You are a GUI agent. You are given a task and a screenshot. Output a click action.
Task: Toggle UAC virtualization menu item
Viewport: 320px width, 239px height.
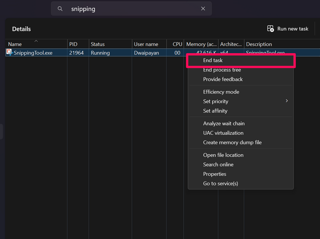pyautogui.click(x=223, y=133)
